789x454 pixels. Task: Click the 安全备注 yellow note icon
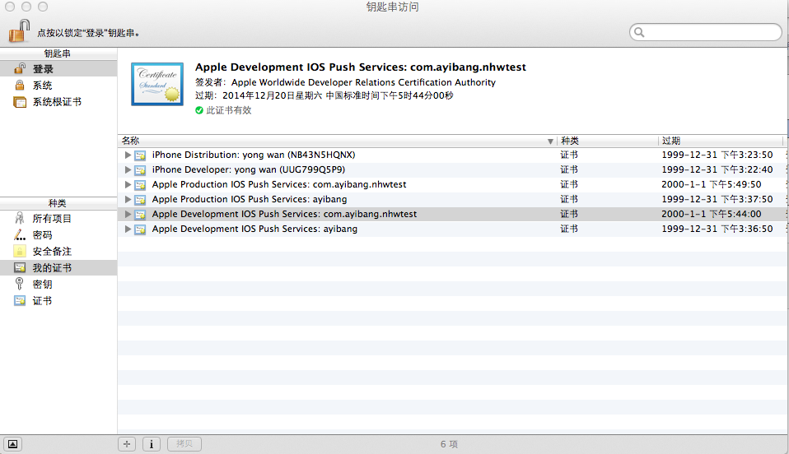click(20, 252)
